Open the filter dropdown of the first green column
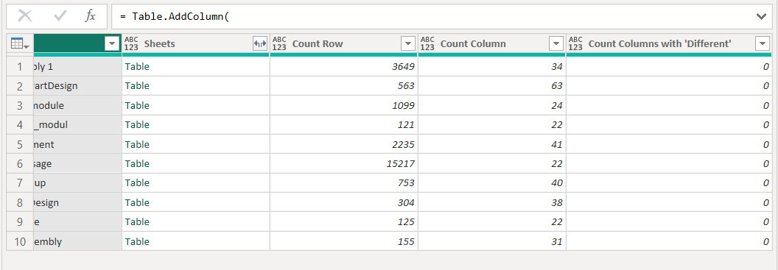Screen dimensions: 778x270 (112, 44)
